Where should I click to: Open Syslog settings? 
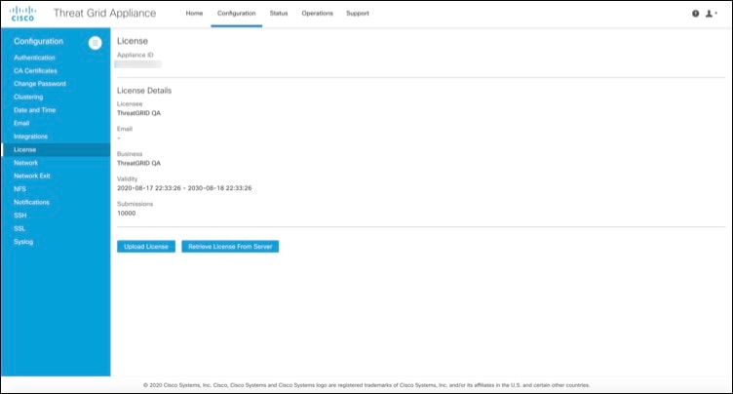[x=23, y=242]
